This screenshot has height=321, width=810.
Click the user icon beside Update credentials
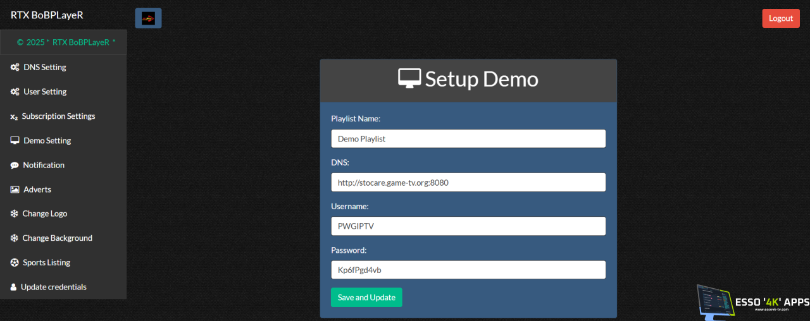(x=13, y=288)
